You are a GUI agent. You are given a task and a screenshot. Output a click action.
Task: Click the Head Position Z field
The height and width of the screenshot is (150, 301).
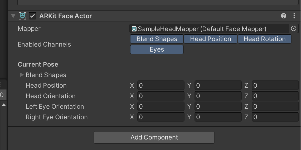coord(275,86)
